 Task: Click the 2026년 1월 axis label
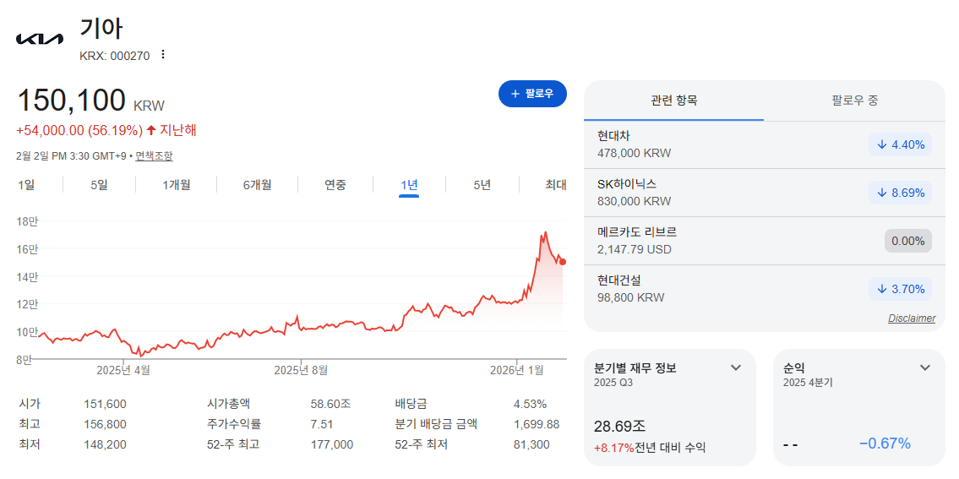(517, 370)
